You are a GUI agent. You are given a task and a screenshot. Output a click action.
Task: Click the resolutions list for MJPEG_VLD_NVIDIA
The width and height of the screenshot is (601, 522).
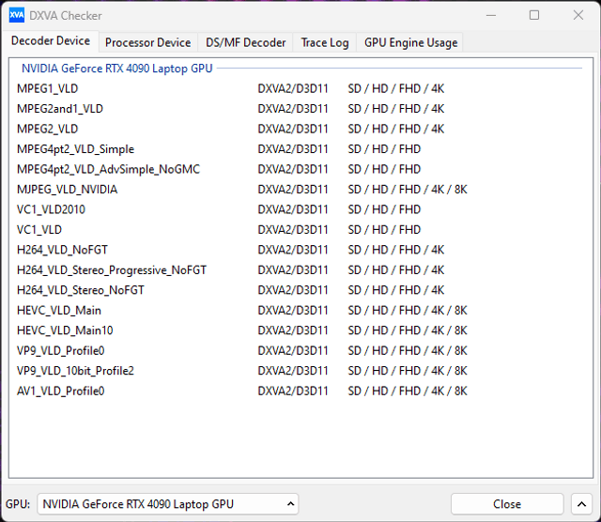[x=408, y=190]
